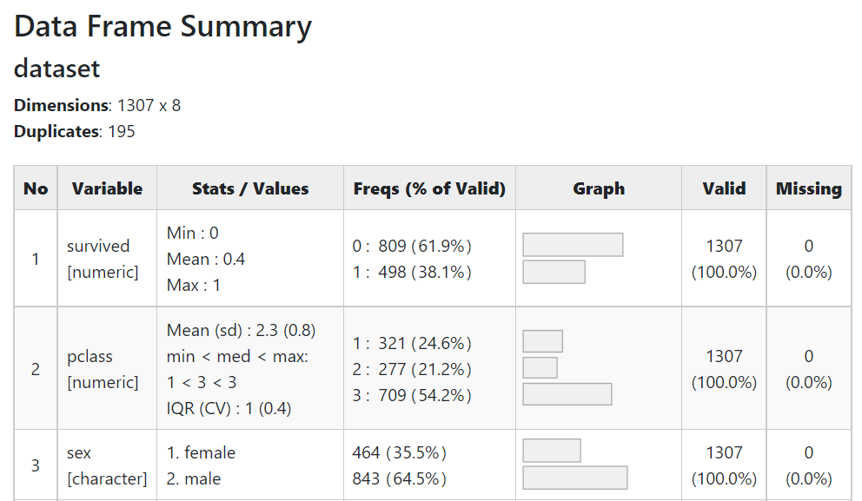The width and height of the screenshot is (862, 501).
Task: Click the male (64.5%) graph bar
Action: point(574,478)
